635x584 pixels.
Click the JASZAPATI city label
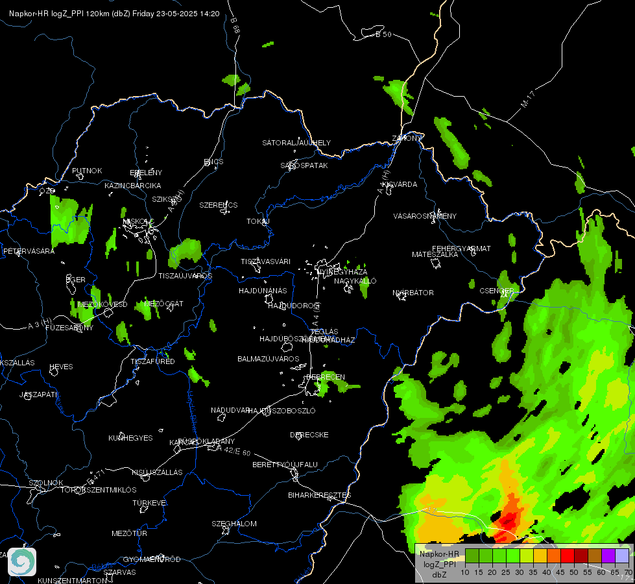(38, 395)
